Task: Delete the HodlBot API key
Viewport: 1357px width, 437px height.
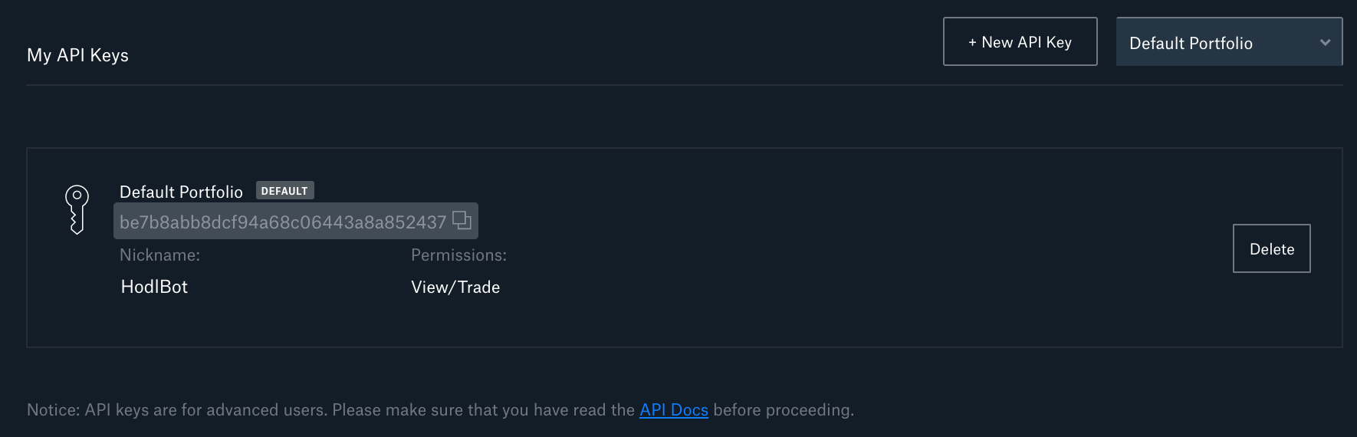Action: [1271, 248]
